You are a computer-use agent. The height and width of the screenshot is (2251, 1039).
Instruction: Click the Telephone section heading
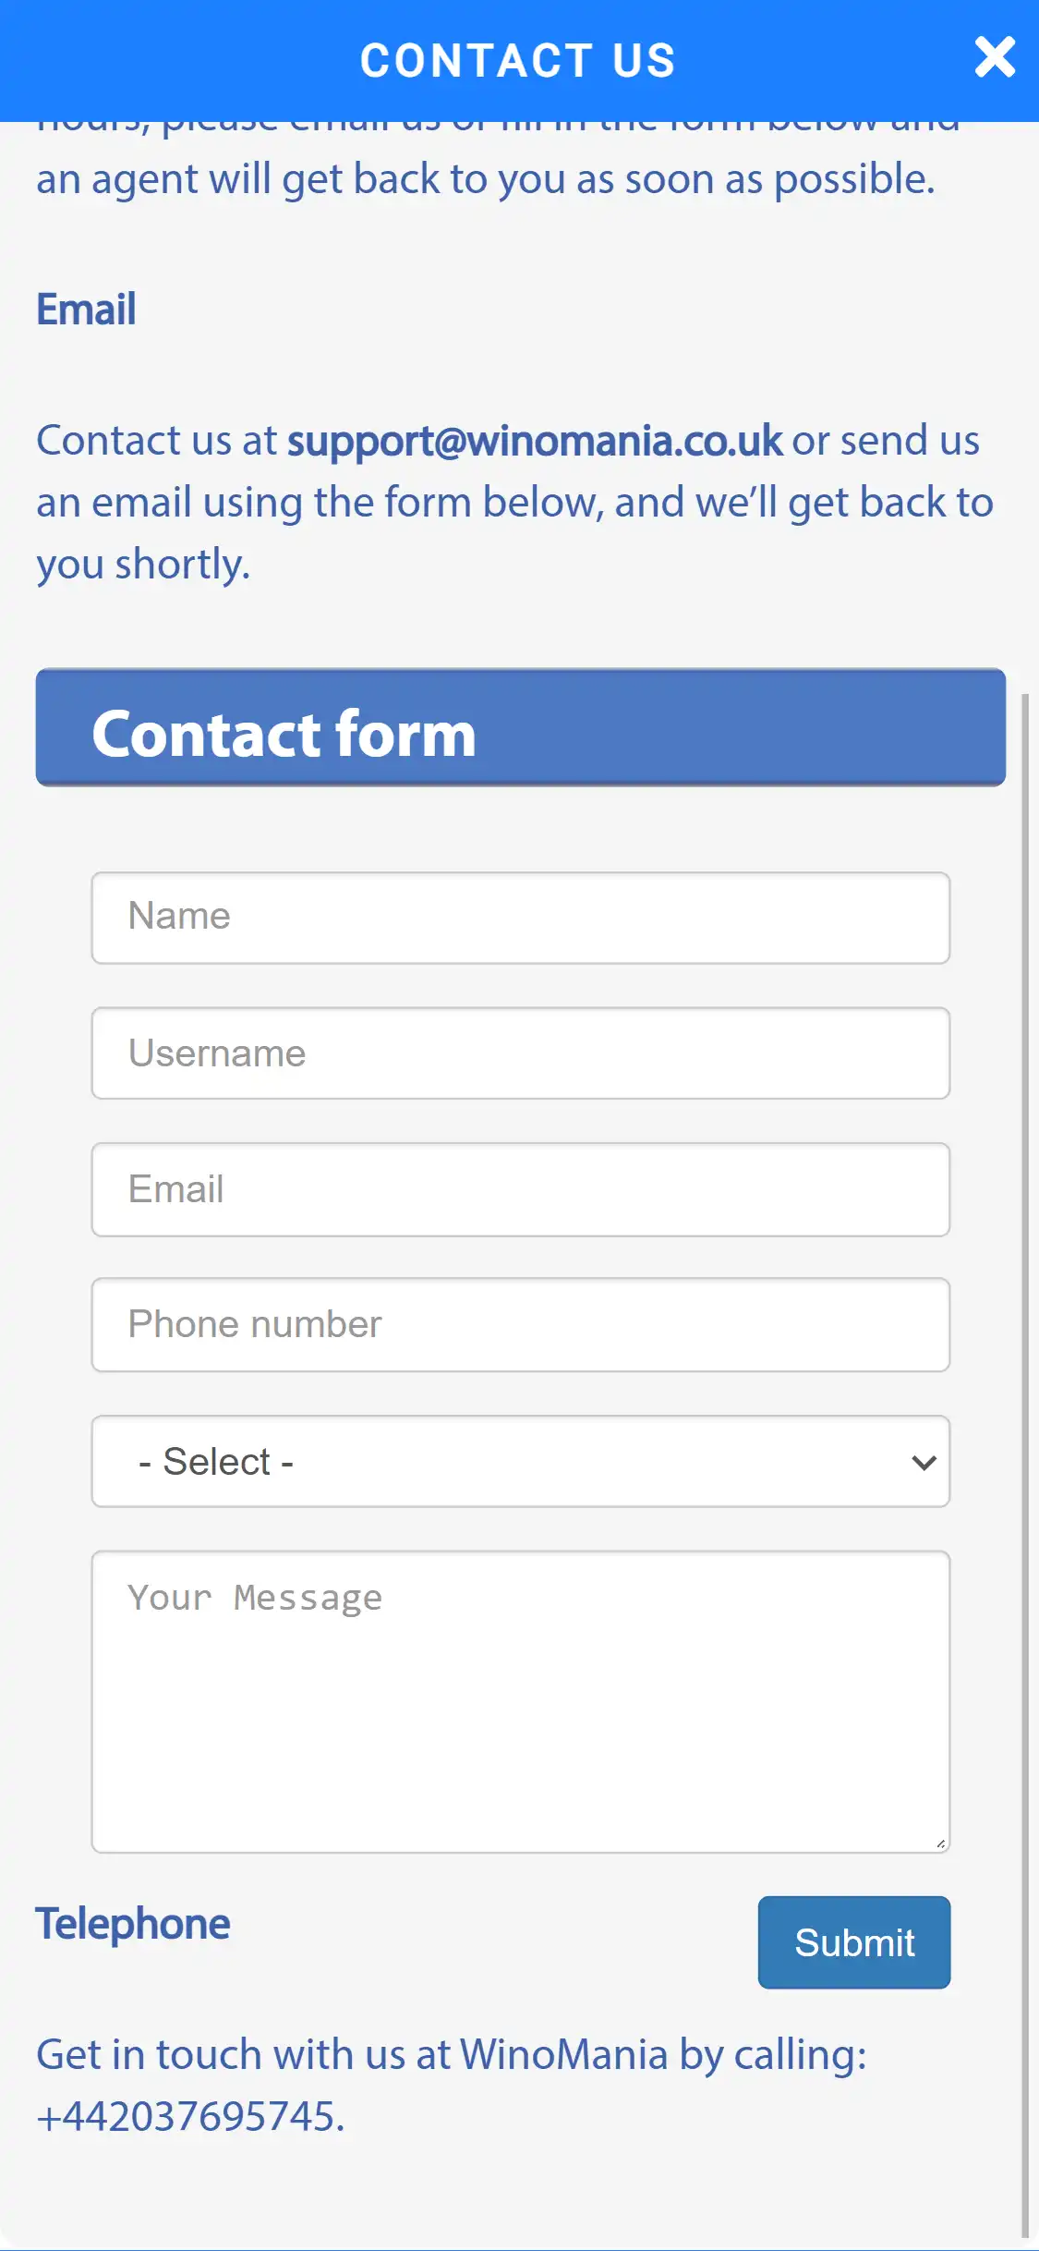(133, 1924)
